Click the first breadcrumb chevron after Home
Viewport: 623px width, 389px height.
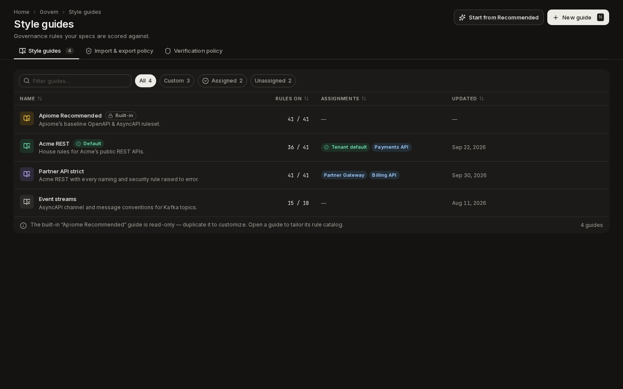pos(35,12)
